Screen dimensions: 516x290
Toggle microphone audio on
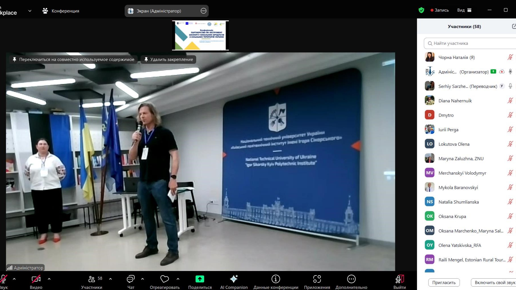point(3,279)
